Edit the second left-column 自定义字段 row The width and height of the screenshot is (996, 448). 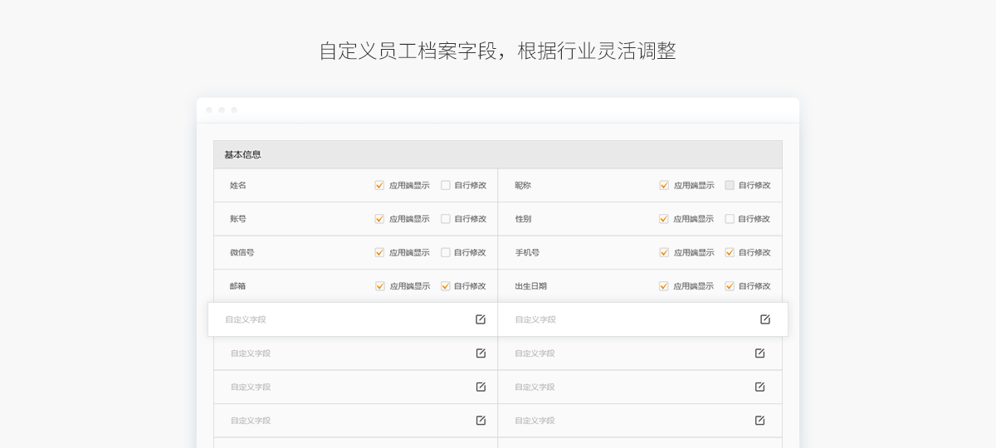coord(481,353)
